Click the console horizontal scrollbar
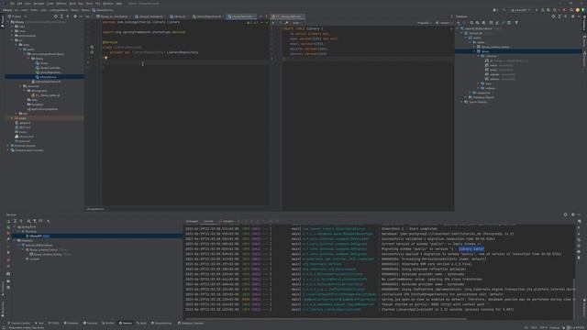Image resolution: width=587 pixels, height=330 pixels. pos(326,319)
